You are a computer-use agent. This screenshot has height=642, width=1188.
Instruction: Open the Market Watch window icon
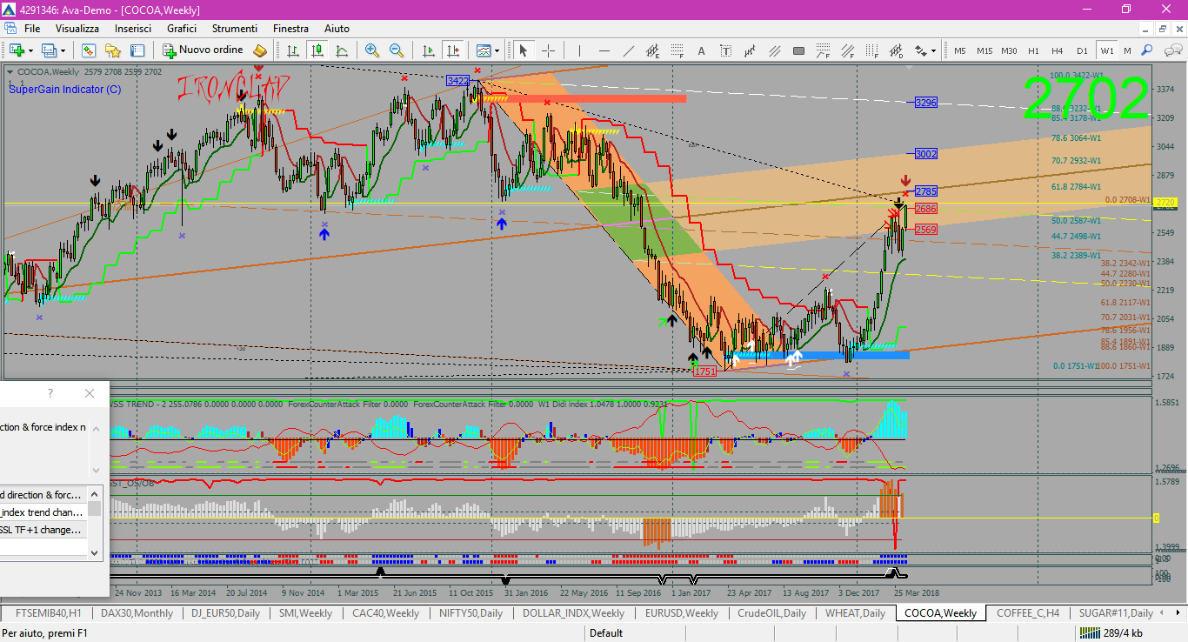89,50
